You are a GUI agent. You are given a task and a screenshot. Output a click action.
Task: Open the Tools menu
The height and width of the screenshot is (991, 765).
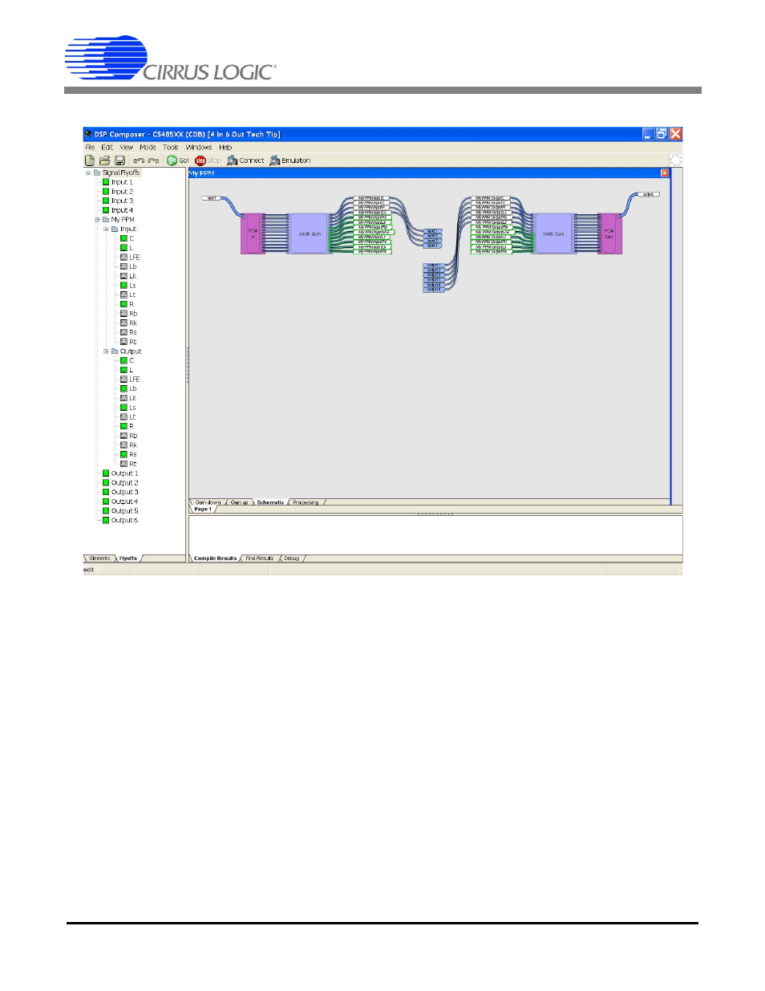(171, 148)
